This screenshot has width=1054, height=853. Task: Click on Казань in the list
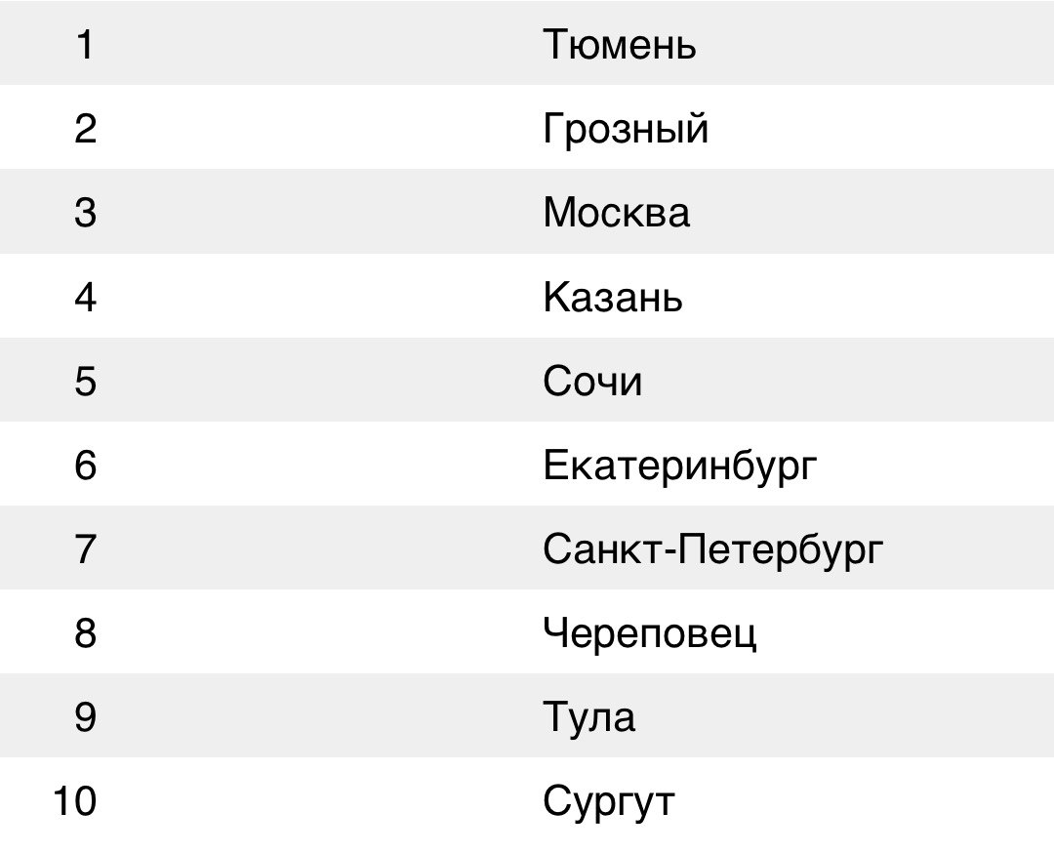[x=612, y=297]
